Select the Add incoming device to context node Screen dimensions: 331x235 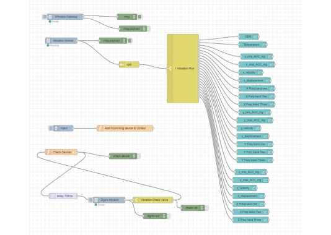click(125, 128)
